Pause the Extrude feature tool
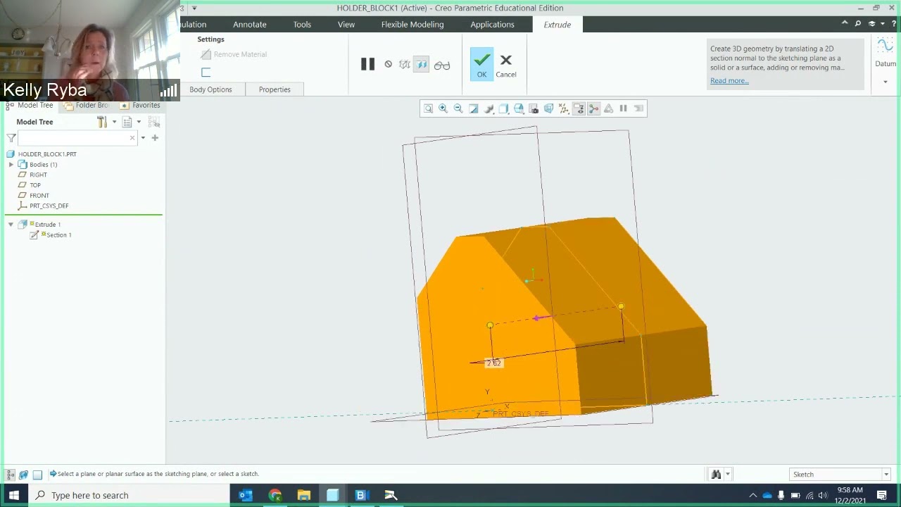 pyautogui.click(x=367, y=65)
